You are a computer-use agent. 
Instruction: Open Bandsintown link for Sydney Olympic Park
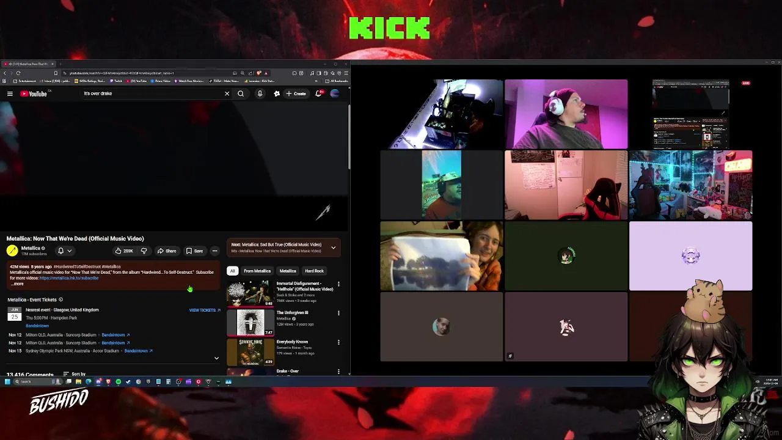[x=138, y=351]
